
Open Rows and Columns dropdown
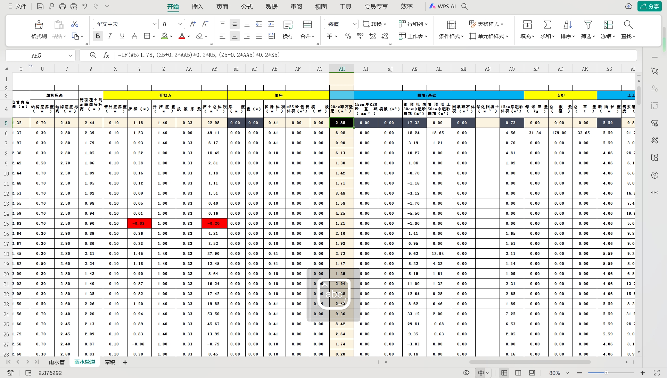413,24
